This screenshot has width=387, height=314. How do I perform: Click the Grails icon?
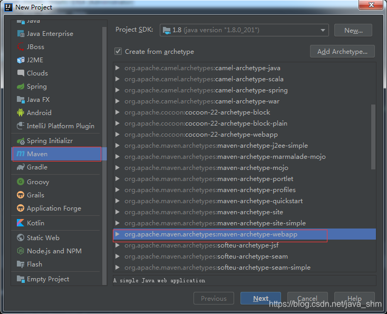[21, 195]
